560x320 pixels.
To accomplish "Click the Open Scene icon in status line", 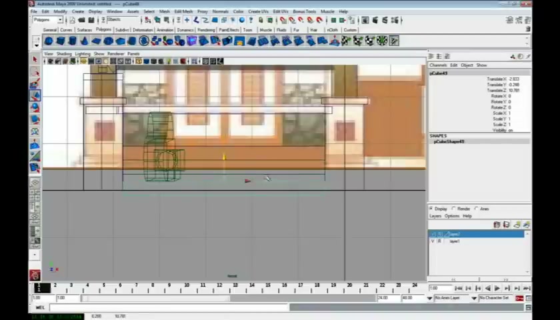I will point(82,20).
